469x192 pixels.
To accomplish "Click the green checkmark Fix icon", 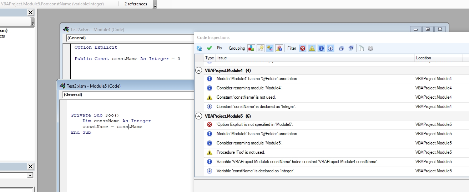I will point(210,48).
